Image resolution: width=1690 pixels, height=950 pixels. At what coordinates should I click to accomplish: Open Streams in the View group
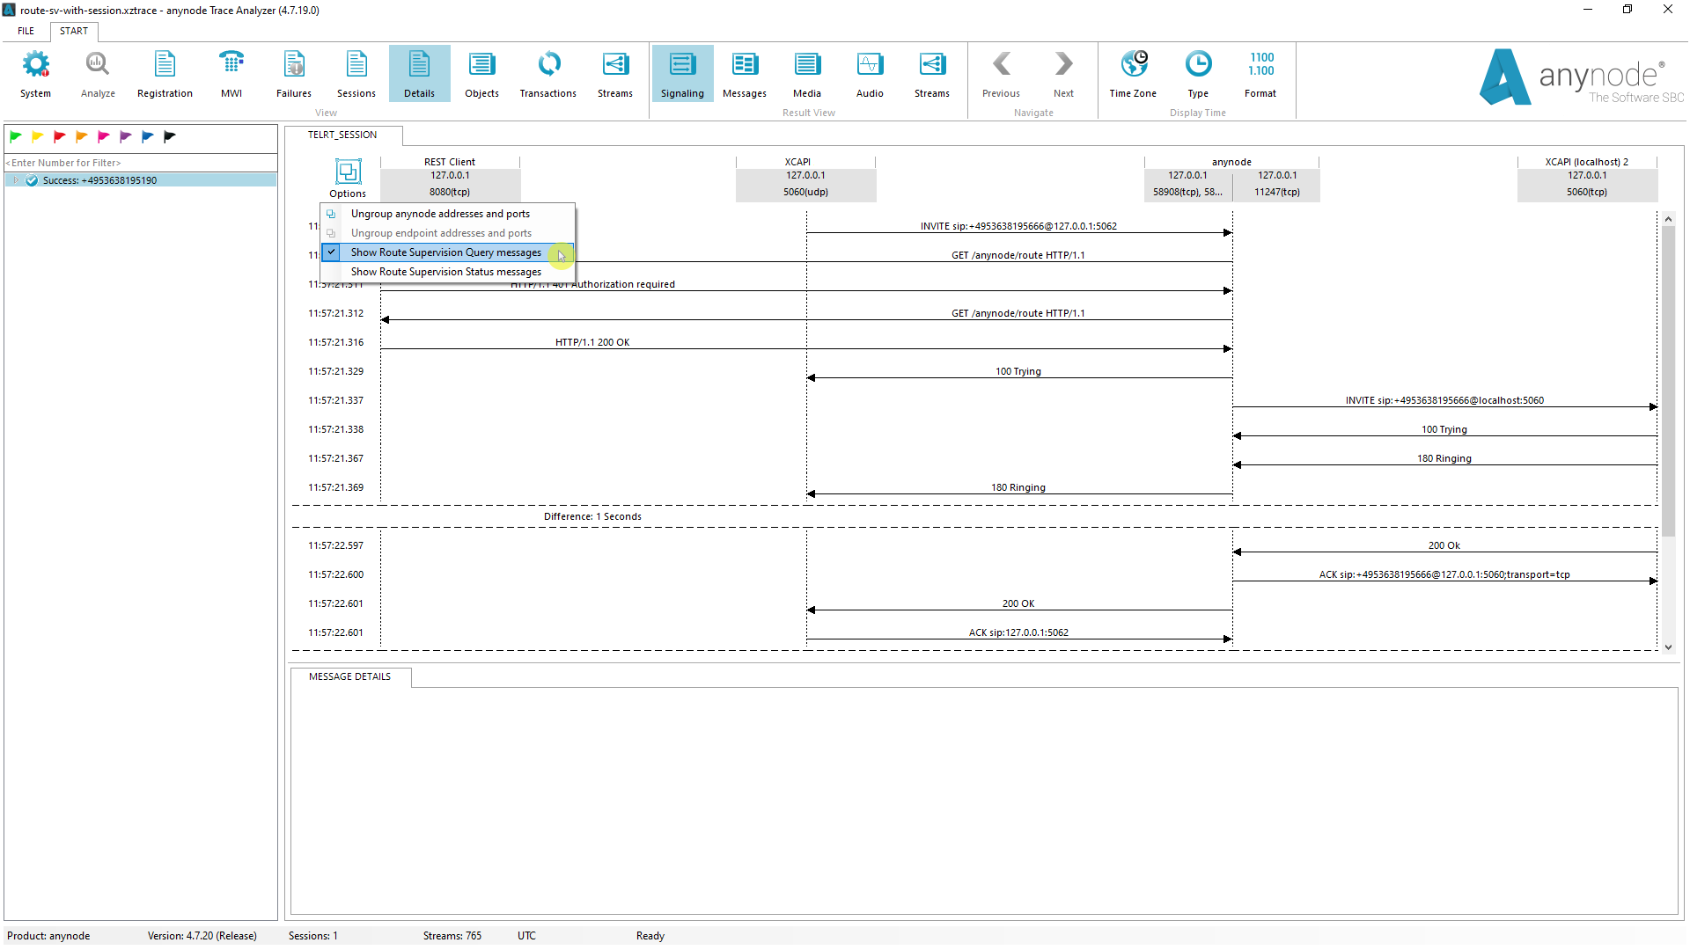tap(615, 74)
